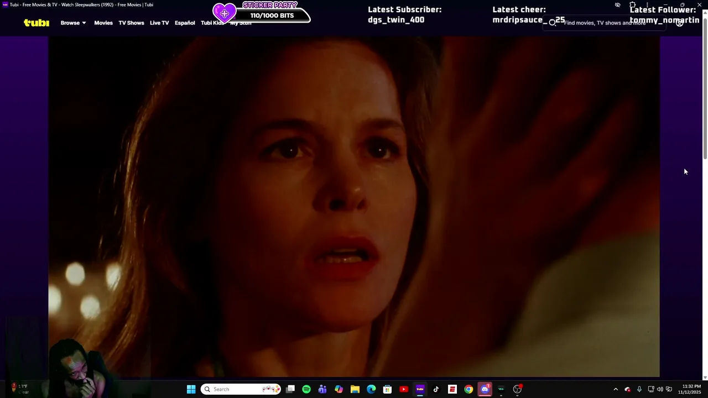
Task: Open Microsoft Store from the taskbar
Action: pyautogui.click(x=387, y=389)
